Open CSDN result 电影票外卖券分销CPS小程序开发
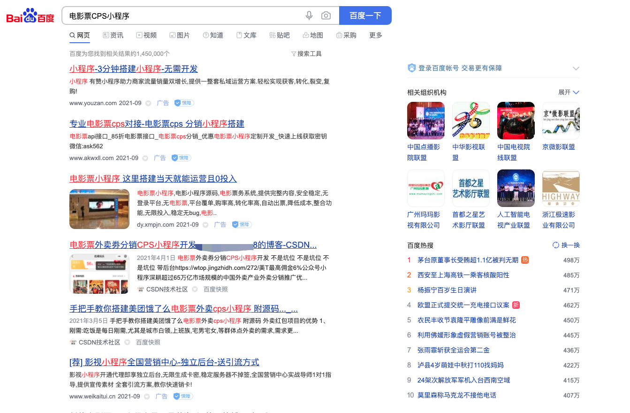Image resolution: width=630 pixels, height=413 pixels. point(193,245)
